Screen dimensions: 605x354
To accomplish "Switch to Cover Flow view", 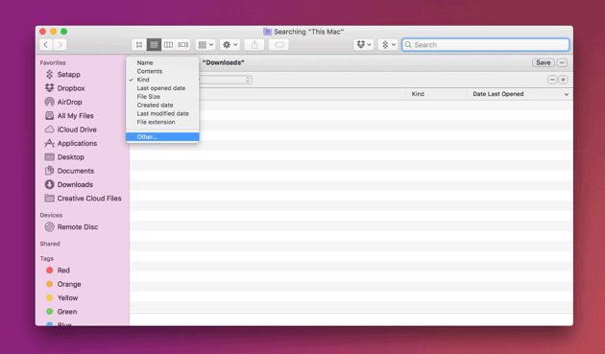I will tap(183, 45).
